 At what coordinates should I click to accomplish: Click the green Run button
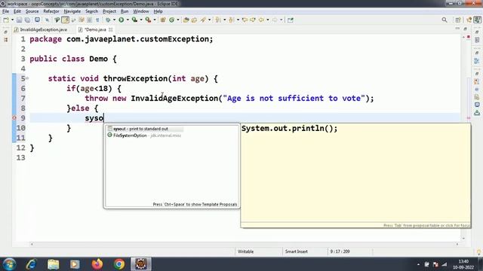point(122,20)
